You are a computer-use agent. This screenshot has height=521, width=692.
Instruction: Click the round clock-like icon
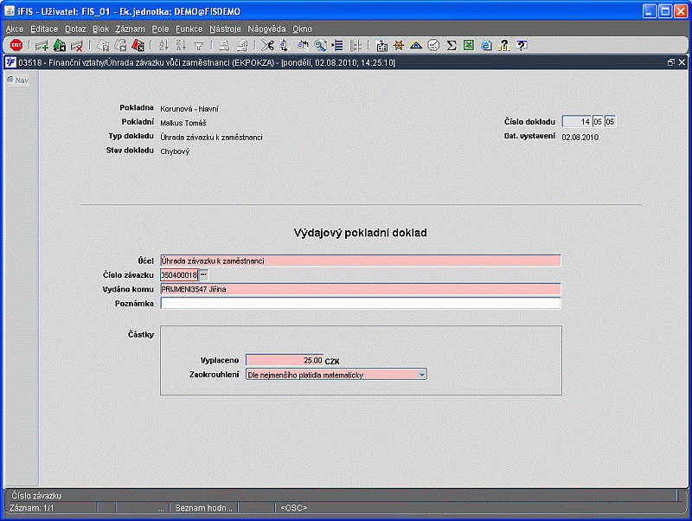click(x=434, y=45)
